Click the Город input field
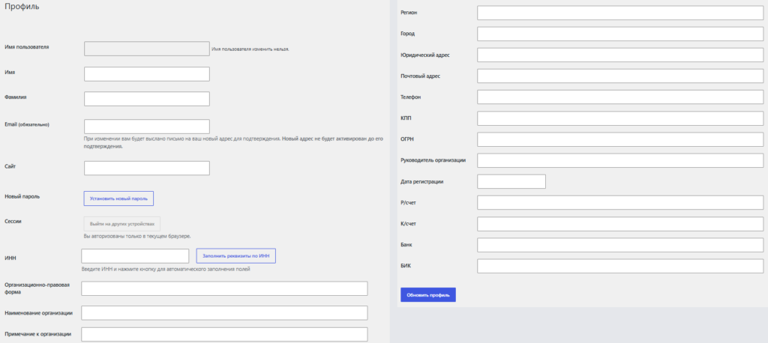The height and width of the screenshot is (343, 768). point(620,34)
